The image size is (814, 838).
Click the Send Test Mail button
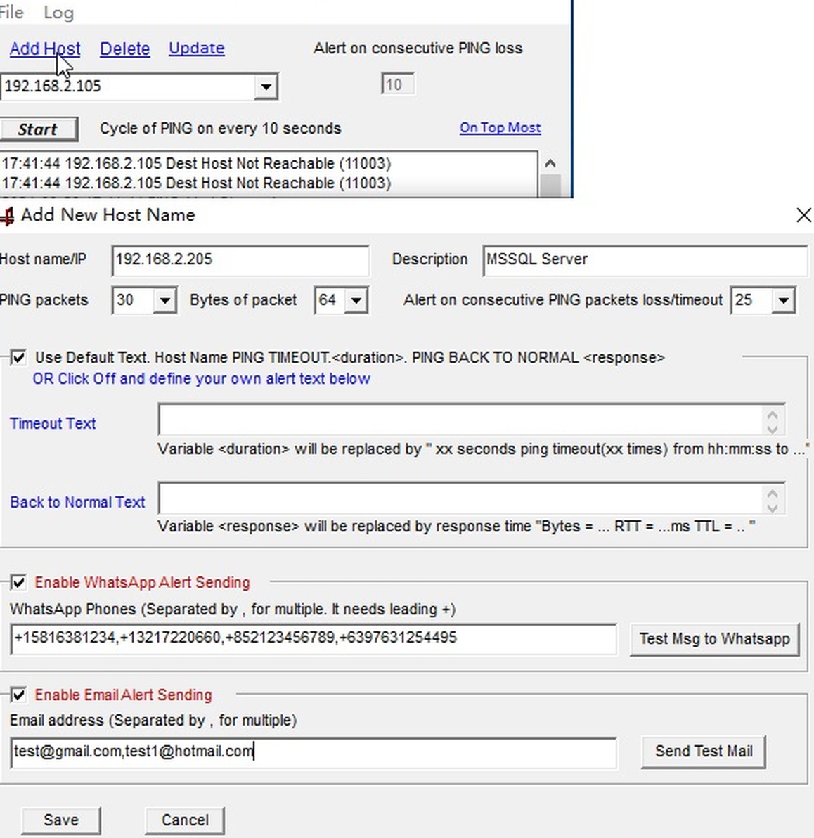coord(703,751)
